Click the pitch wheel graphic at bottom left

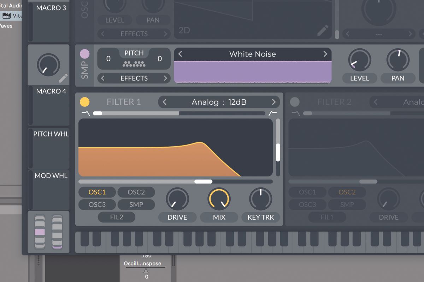[40, 232]
